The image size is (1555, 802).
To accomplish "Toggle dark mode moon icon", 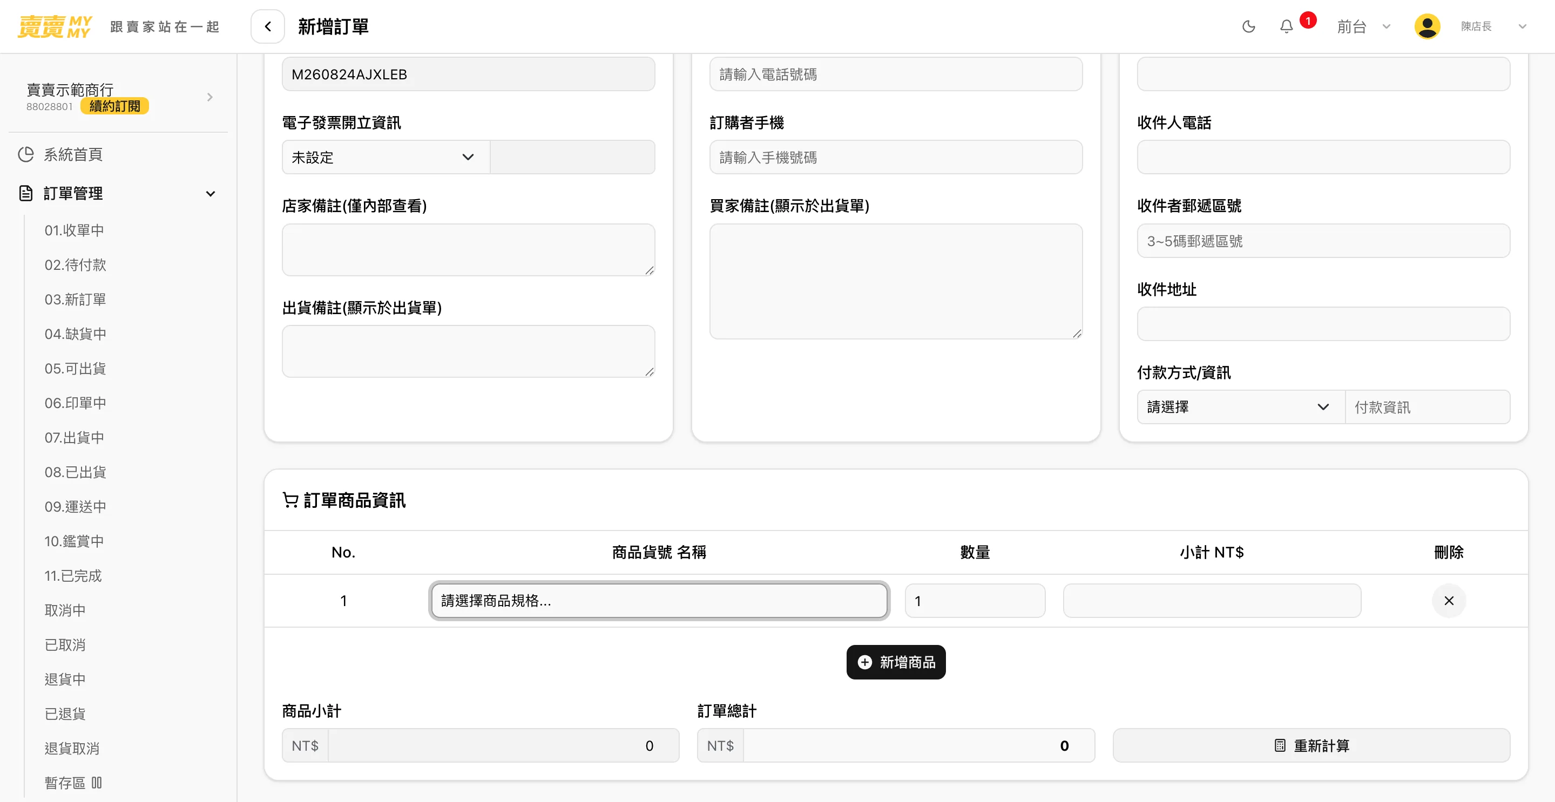I will (x=1248, y=26).
